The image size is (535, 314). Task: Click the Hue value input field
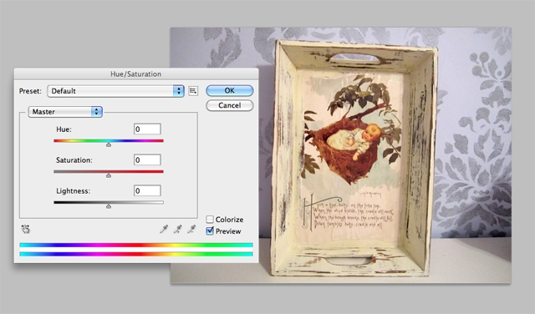pos(147,129)
